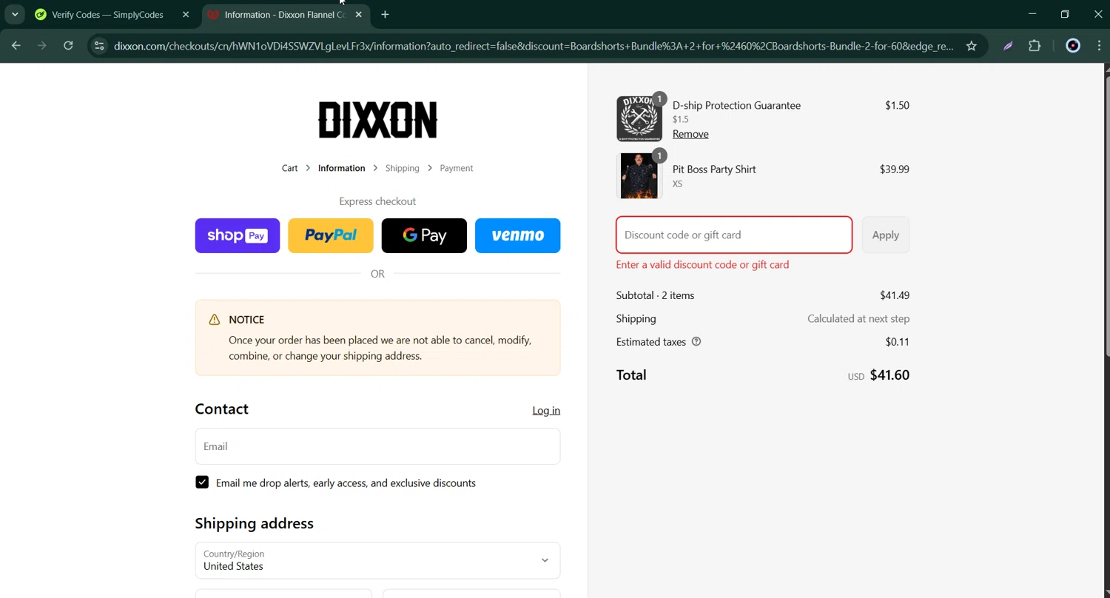The height and width of the screenshot is (598, 1110).
Task: Click the dixxon.com URL address bar
Action: pyautogui.click(x=533, y=46)
